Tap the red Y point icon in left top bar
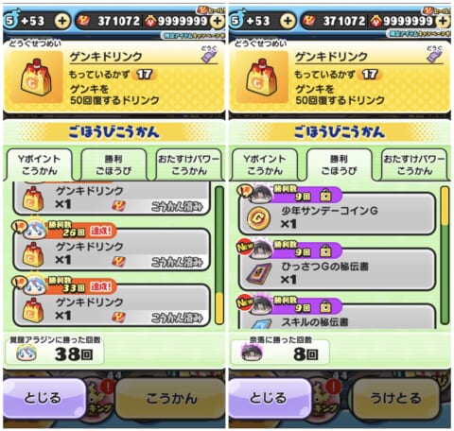 point(83,21)
